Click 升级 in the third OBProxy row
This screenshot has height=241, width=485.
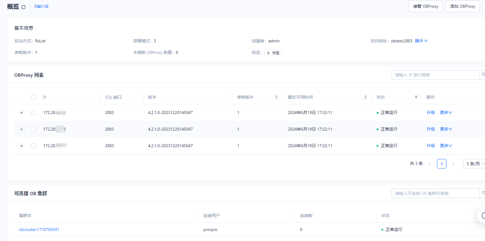430,146
